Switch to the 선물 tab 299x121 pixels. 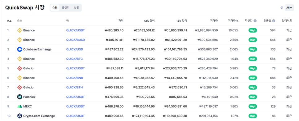pyautogui.click(x=76, y=8)
